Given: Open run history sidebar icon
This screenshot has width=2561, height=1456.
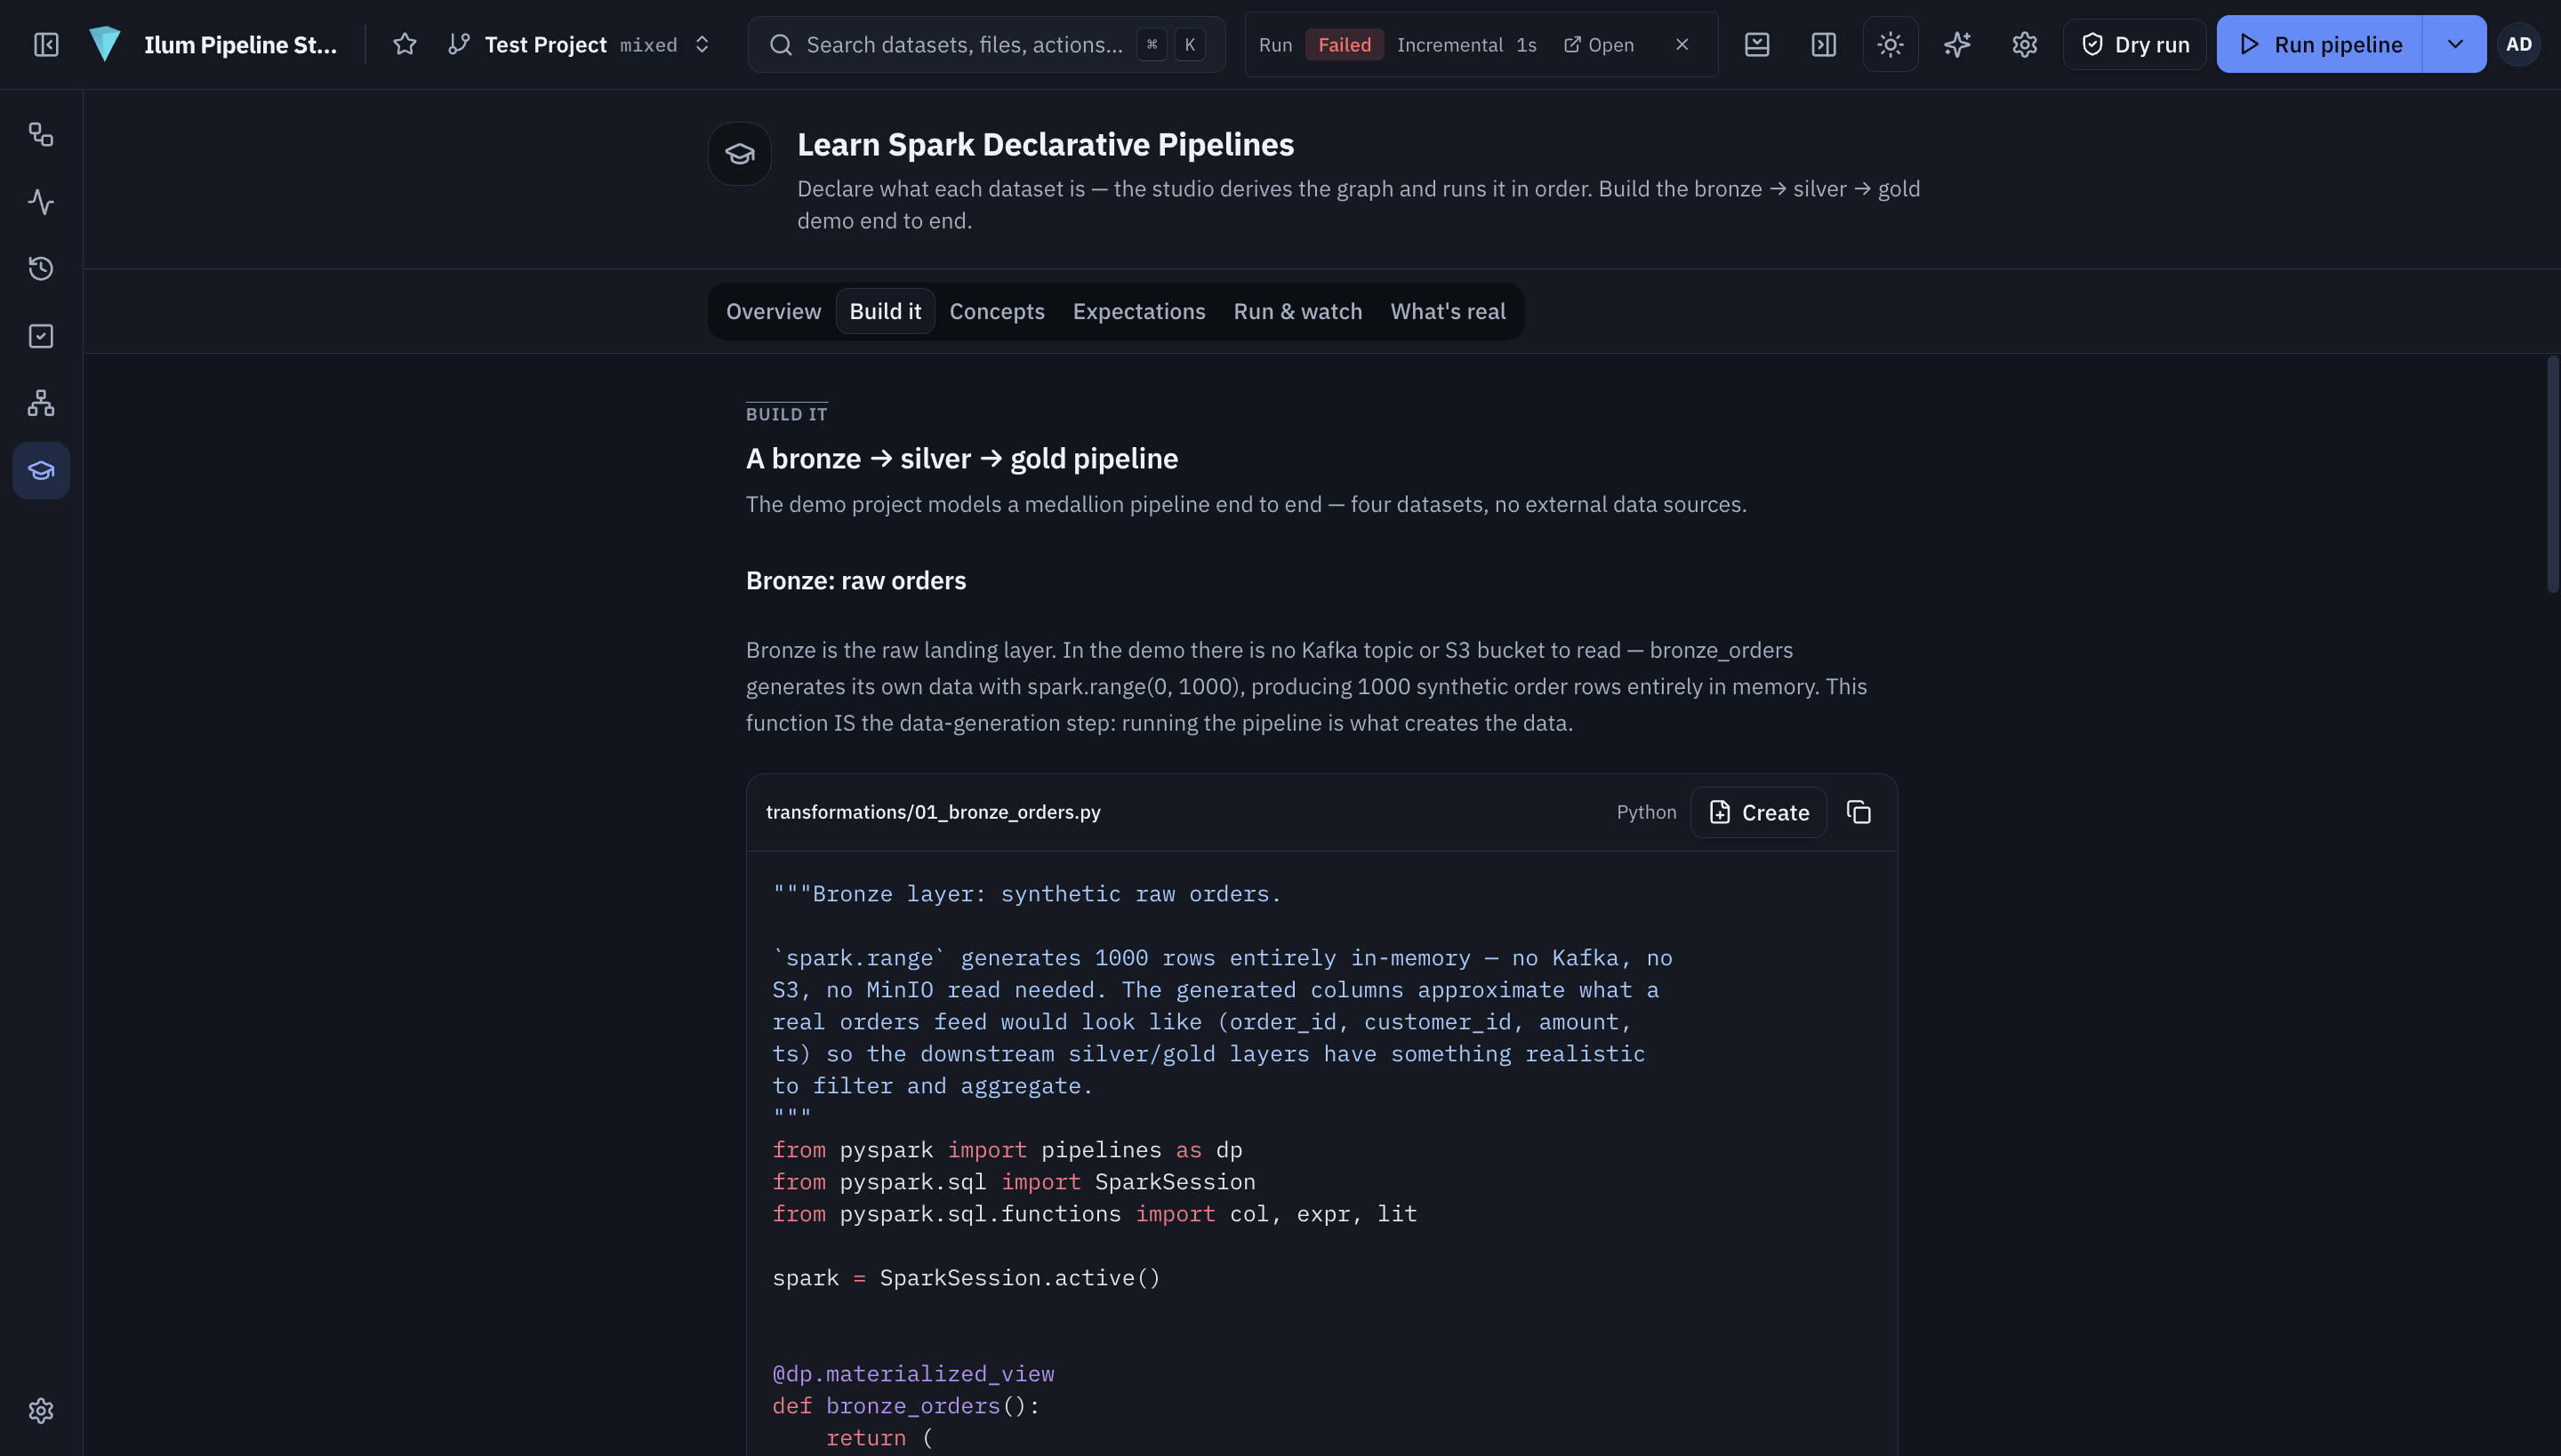Looking at the screenshot, I should coord(41,269).
